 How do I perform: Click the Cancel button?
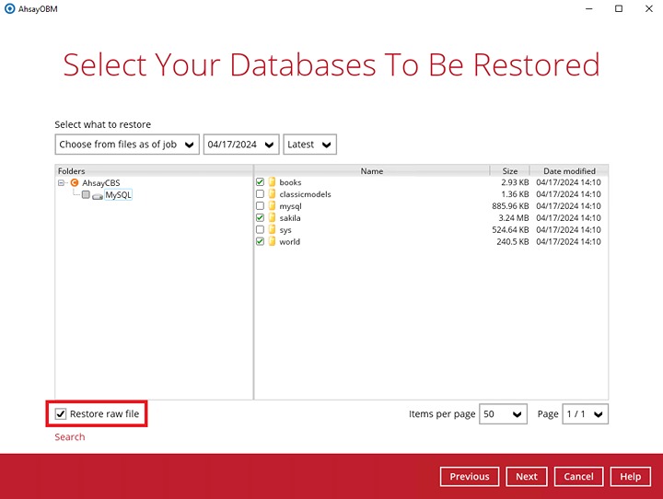[578, 477]
